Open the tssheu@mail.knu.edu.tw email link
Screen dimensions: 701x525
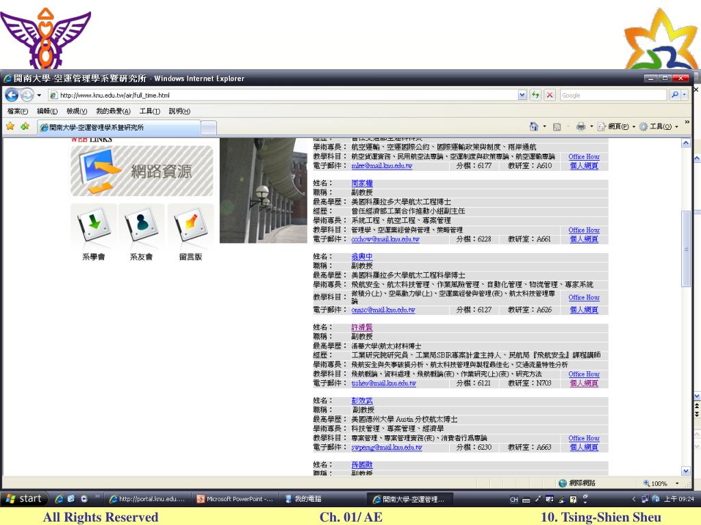383,383
